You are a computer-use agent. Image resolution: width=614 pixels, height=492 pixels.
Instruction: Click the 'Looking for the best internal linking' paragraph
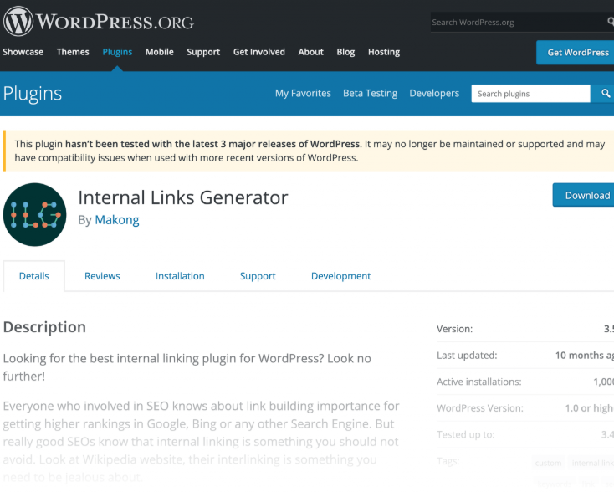[x=187, y=367]
